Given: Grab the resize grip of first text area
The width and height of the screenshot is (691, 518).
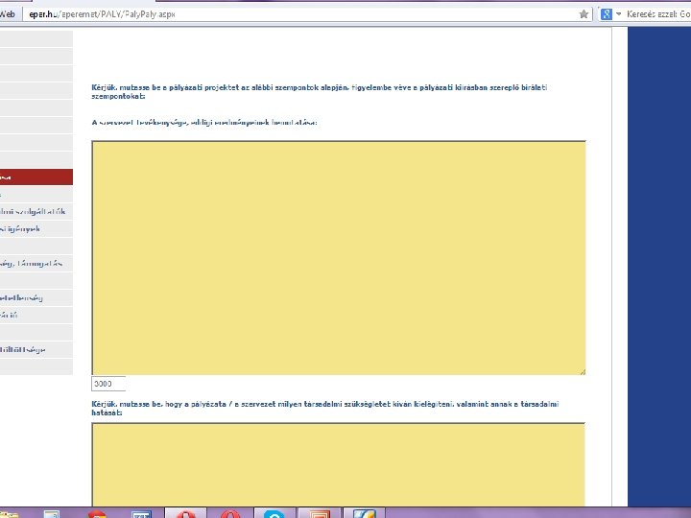Looking at the screenshot, I should point(583,372).
